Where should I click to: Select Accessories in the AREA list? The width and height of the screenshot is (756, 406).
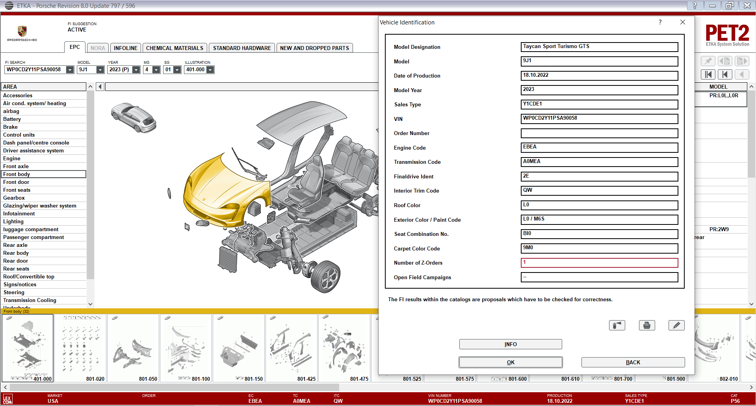coord(43,95)
